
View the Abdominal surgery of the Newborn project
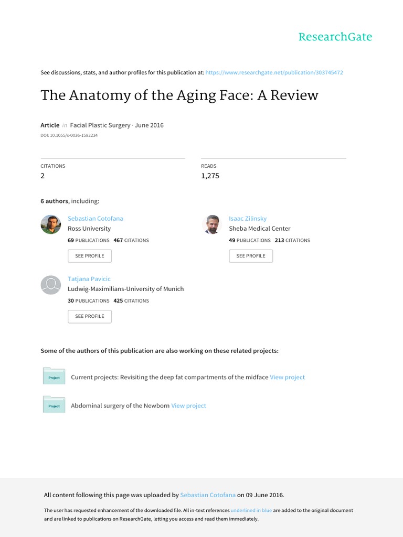188,405
